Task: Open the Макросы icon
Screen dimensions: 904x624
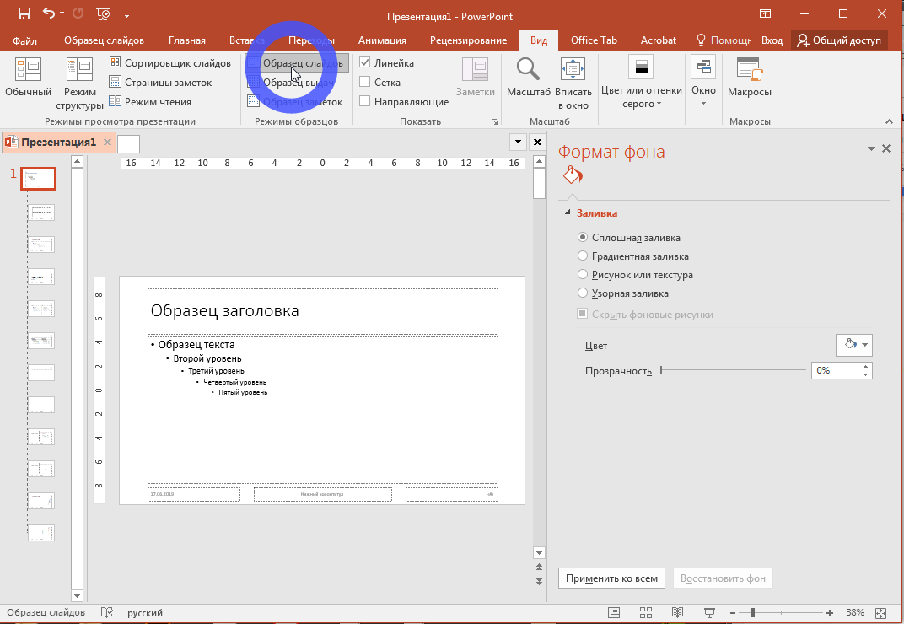Action: 749,70
